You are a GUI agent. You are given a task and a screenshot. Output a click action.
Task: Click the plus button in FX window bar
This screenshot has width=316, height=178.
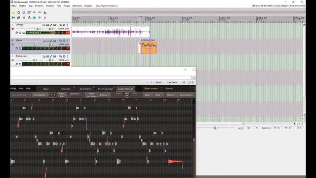152,83
